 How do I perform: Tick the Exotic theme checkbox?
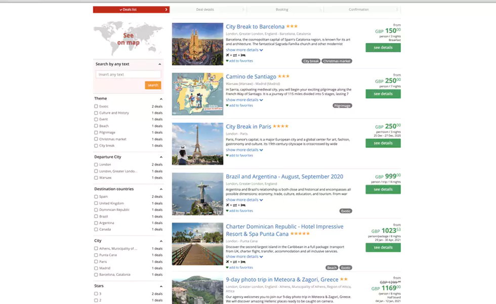(96, 106)
